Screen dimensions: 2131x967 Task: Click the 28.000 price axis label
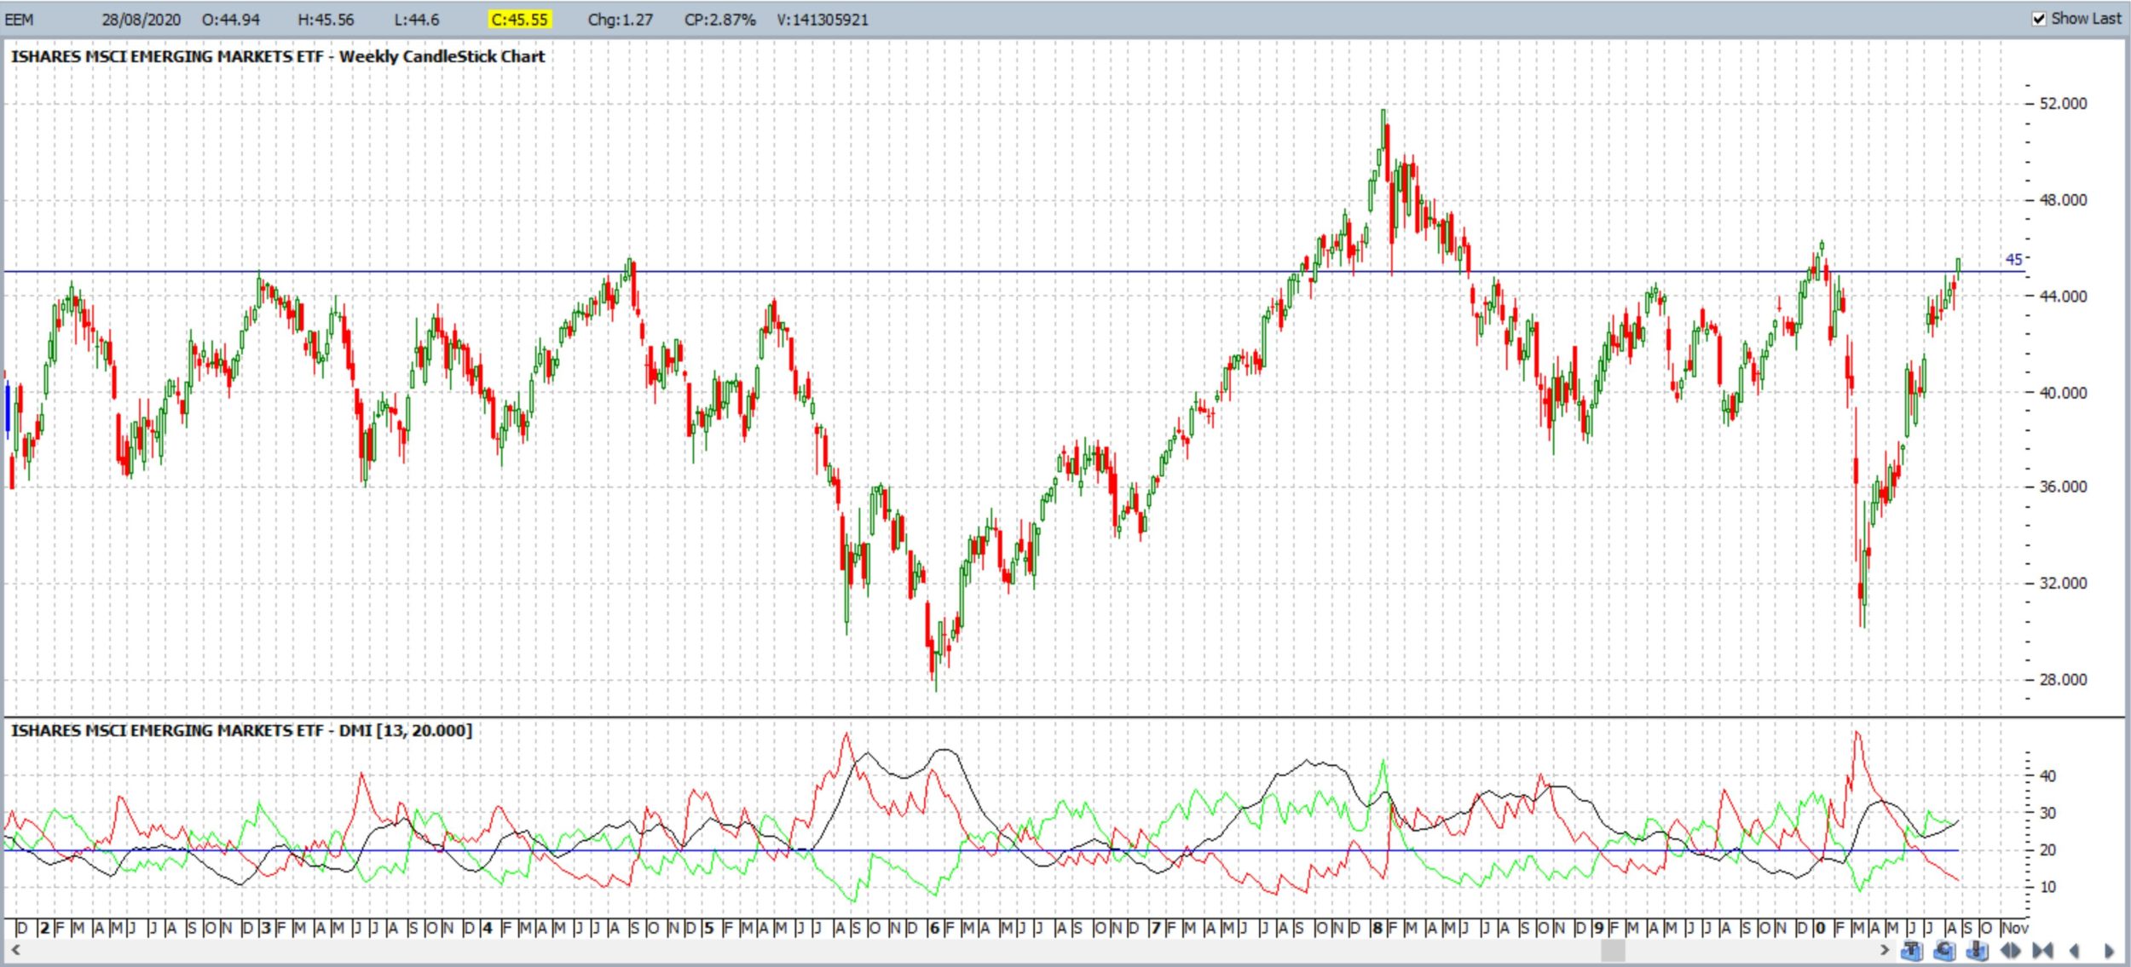coord(2063,680)
